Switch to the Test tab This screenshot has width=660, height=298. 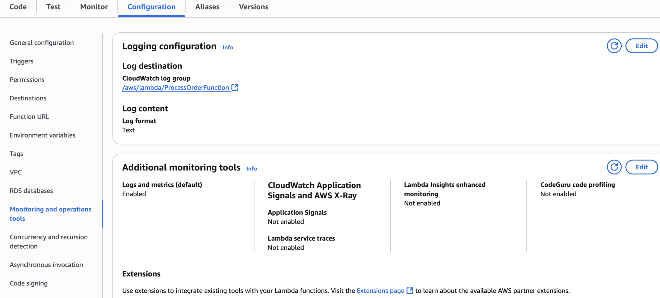[x=53, y=7]
